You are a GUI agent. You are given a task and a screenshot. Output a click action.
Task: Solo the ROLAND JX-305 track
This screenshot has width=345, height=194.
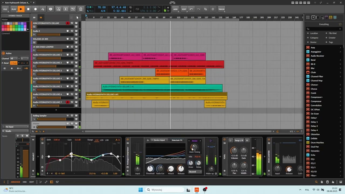[72, 39]
